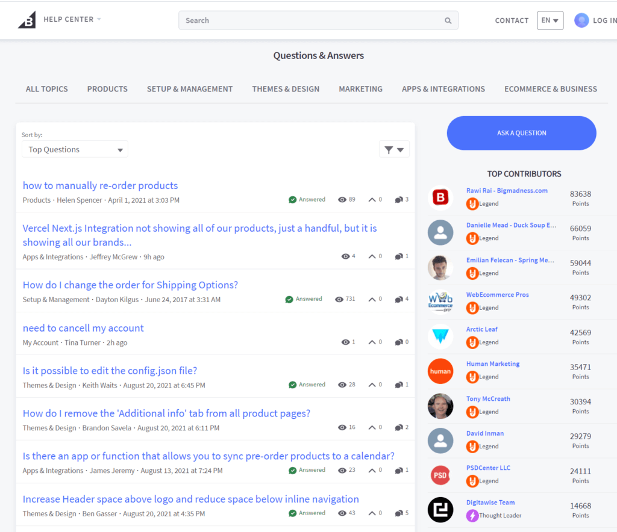The height and width of the screenshot is (532, 617).
Task: Upvote the 'need to cancell my account' question
Action: (372, 342)
